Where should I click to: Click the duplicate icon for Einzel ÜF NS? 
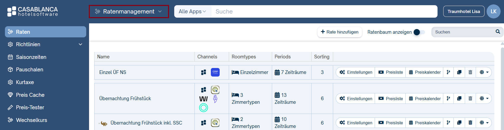pos(459,72)
